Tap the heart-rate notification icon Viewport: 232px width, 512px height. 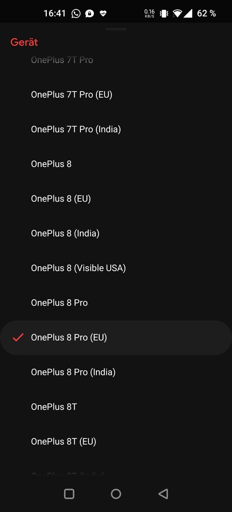103,13
